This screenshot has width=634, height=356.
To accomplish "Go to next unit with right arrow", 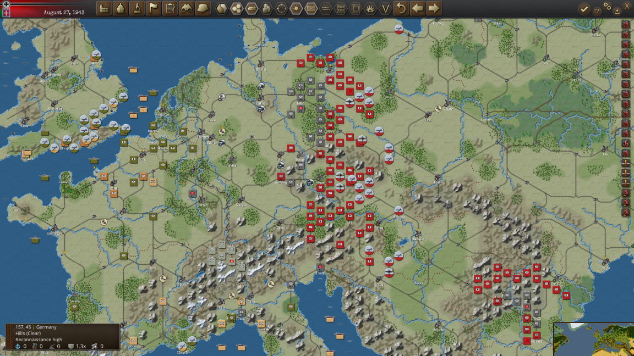I will click(434, 8).
